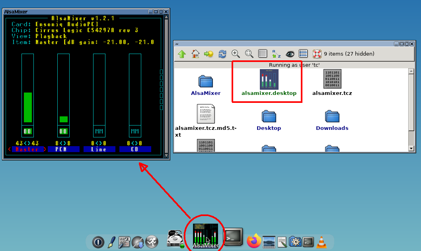Close the AlsaMixer window
The width and height of the screenshot is (421, 251).
coord(166,12)
